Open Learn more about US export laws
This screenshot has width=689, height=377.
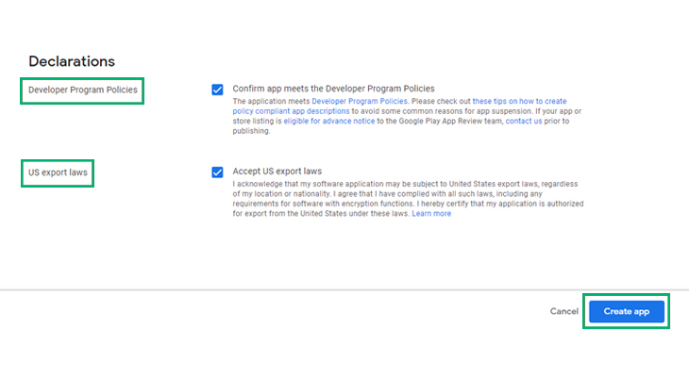pyautogui.click(x=431, y=214)
